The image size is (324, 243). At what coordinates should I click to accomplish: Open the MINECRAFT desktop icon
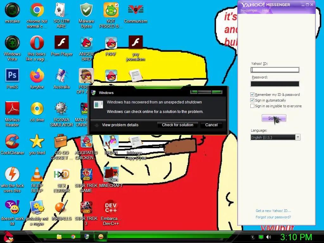point(111,174)
